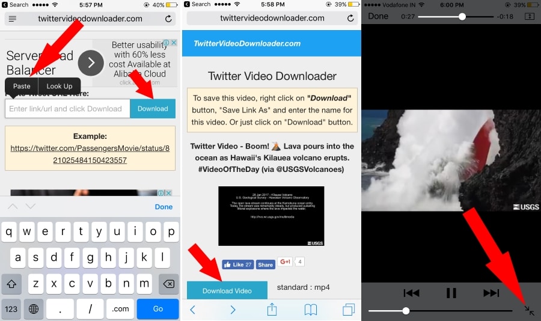Image resolution: width=541 pixels, height=321 pixels.
Task: Tap Back to Search in left status bar
Action: tap(15, 5)
